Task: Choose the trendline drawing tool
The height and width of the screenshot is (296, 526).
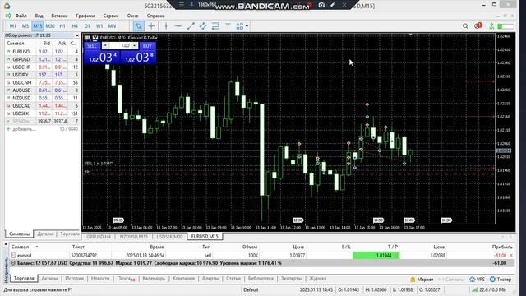Action: coord(191,25)
